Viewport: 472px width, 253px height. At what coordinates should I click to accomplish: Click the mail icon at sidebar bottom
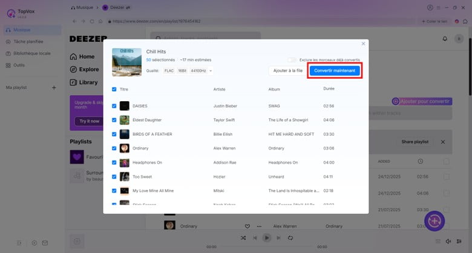point(45,243)
